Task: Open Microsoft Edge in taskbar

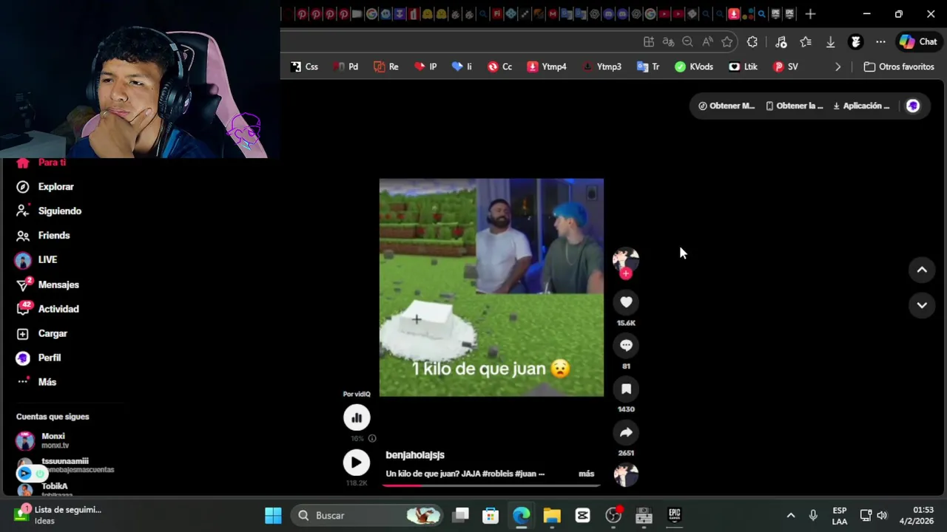Action: tap(522, 515)
